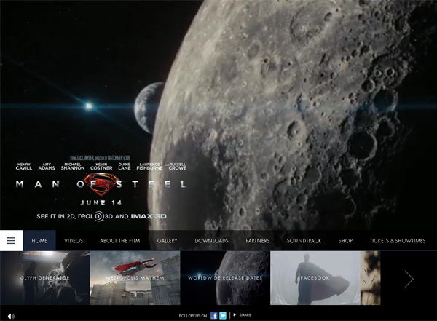Click the June 14 release date text
This screenshot has width=437, height=321.
pos(101,202)
